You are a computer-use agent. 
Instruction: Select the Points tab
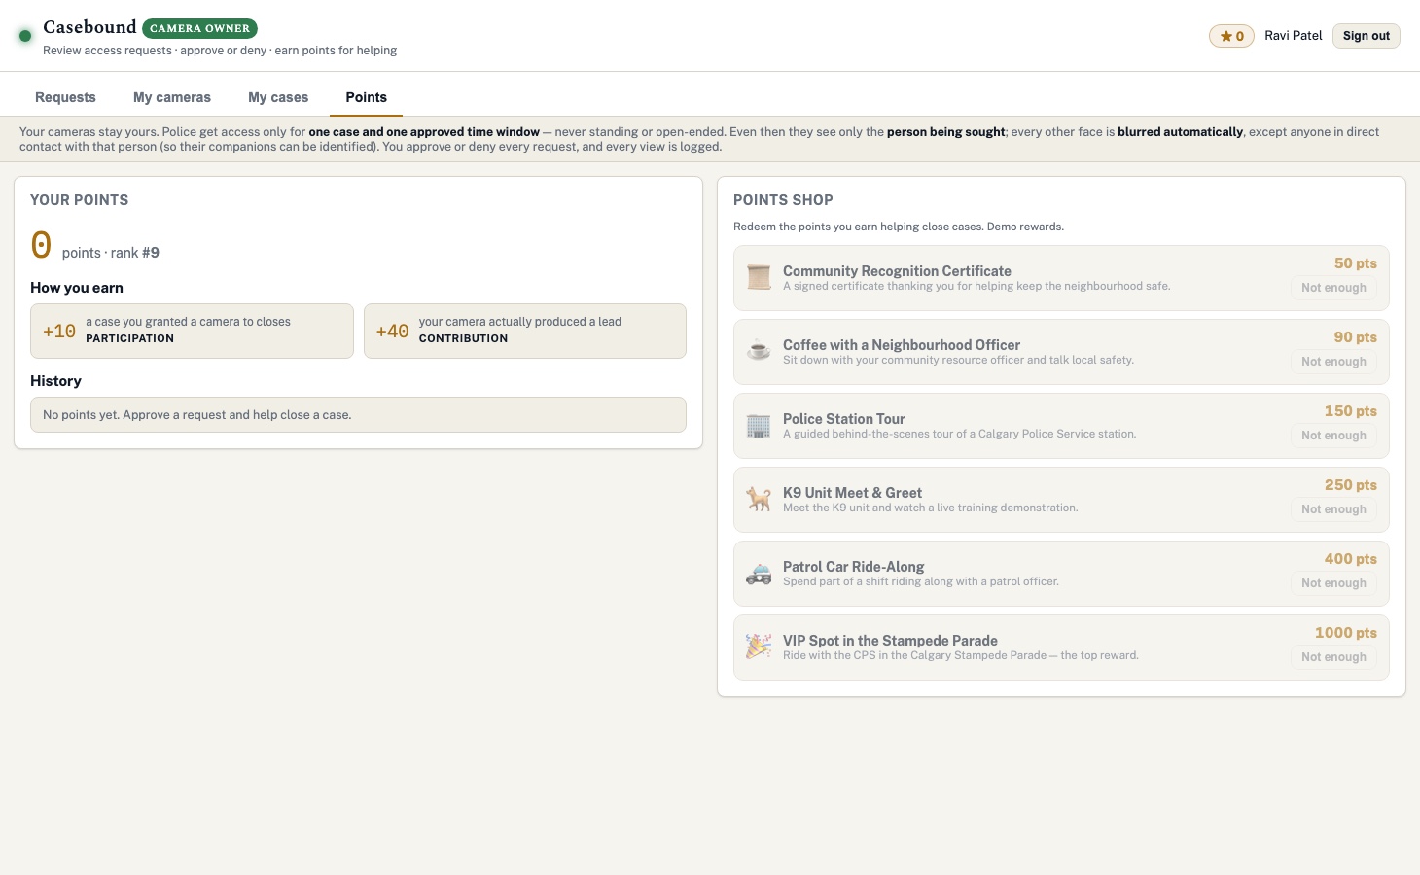coord(367,97)
